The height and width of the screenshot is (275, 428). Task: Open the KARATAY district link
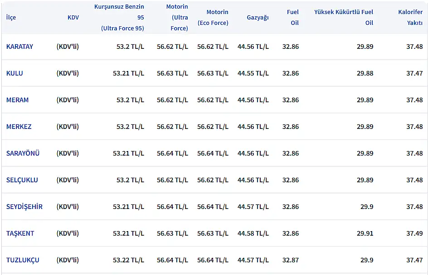19,47
